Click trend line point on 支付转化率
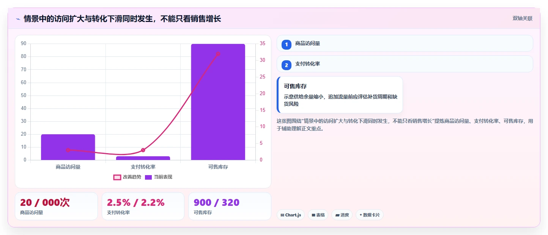548x235 pixels. (143, 150)
